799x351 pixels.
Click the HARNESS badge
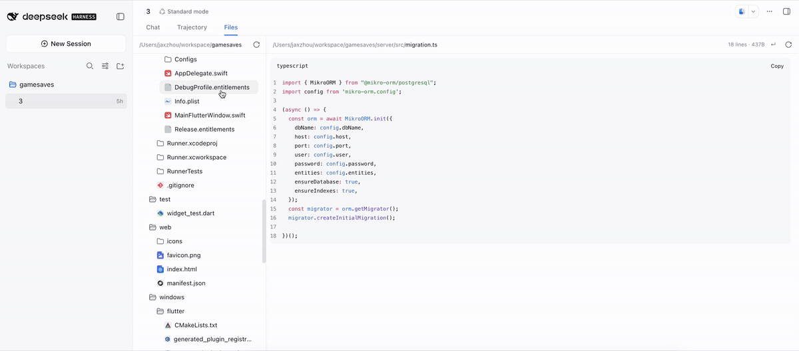pos(84,17)
